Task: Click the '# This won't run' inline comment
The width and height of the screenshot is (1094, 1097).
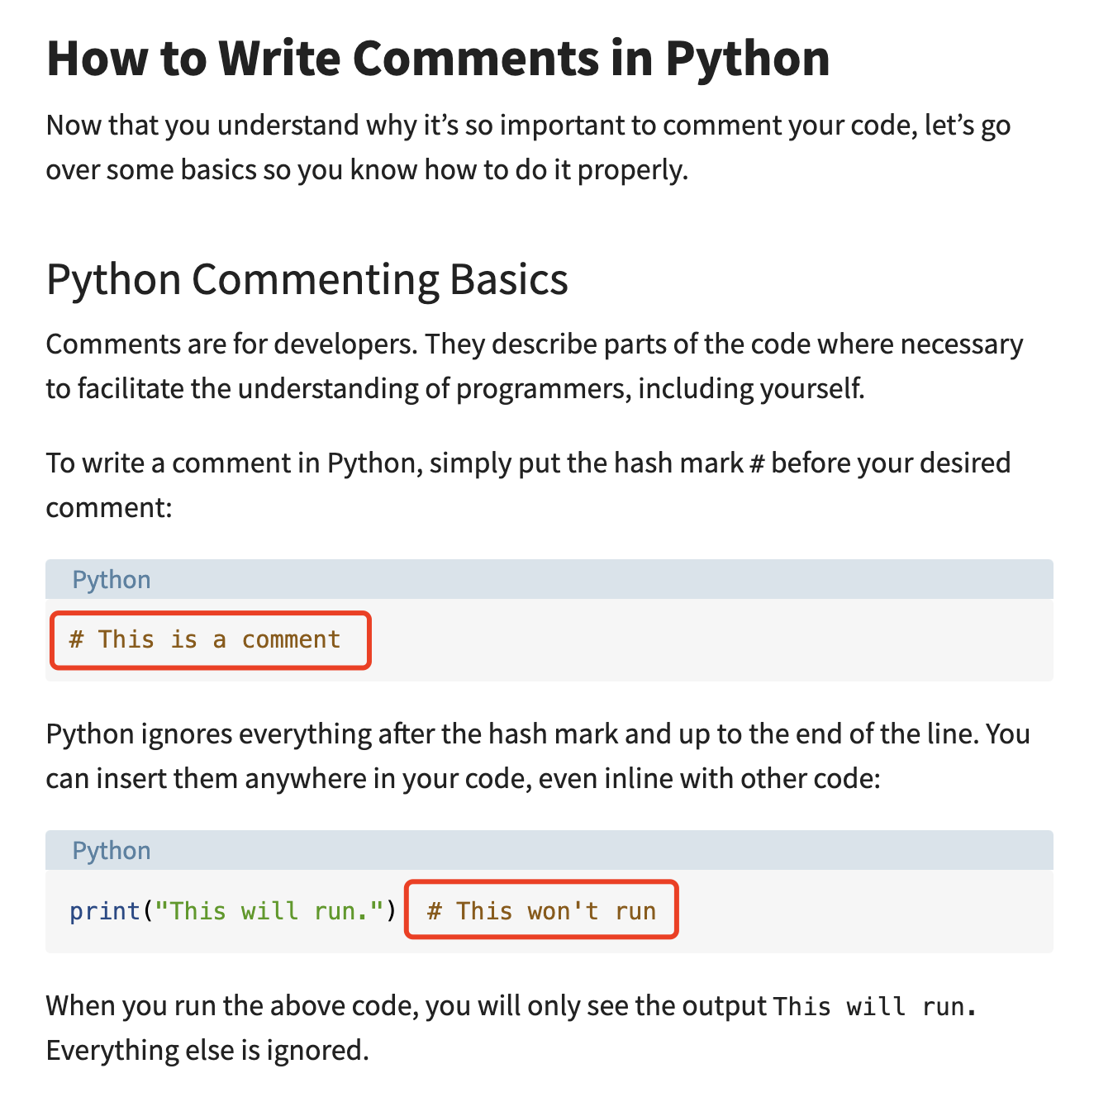Action: (541, 910)
